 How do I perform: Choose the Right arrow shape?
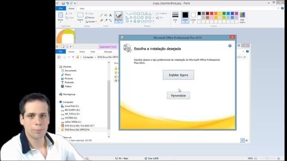[x=143, y=17]
